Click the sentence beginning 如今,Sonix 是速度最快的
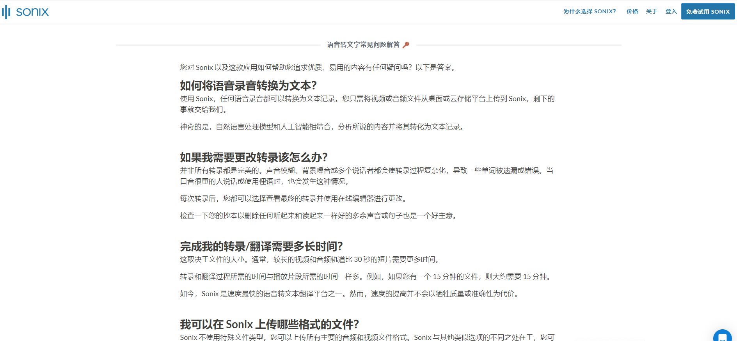 [350, 294]
